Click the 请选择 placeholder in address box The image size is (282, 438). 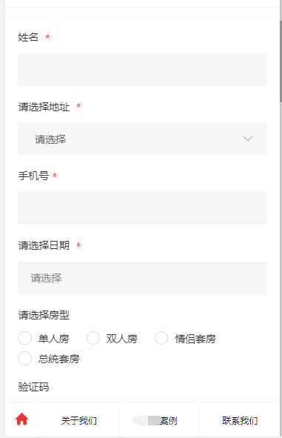(x=50, y=139)
